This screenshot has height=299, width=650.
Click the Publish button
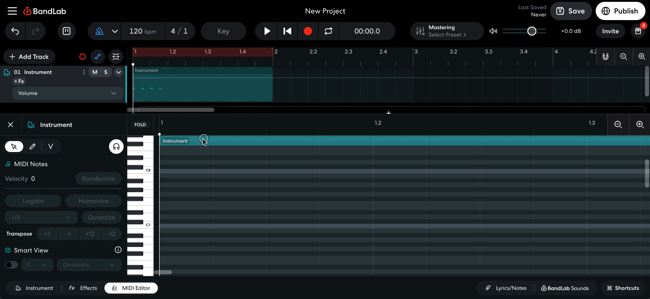pos(620,11)
